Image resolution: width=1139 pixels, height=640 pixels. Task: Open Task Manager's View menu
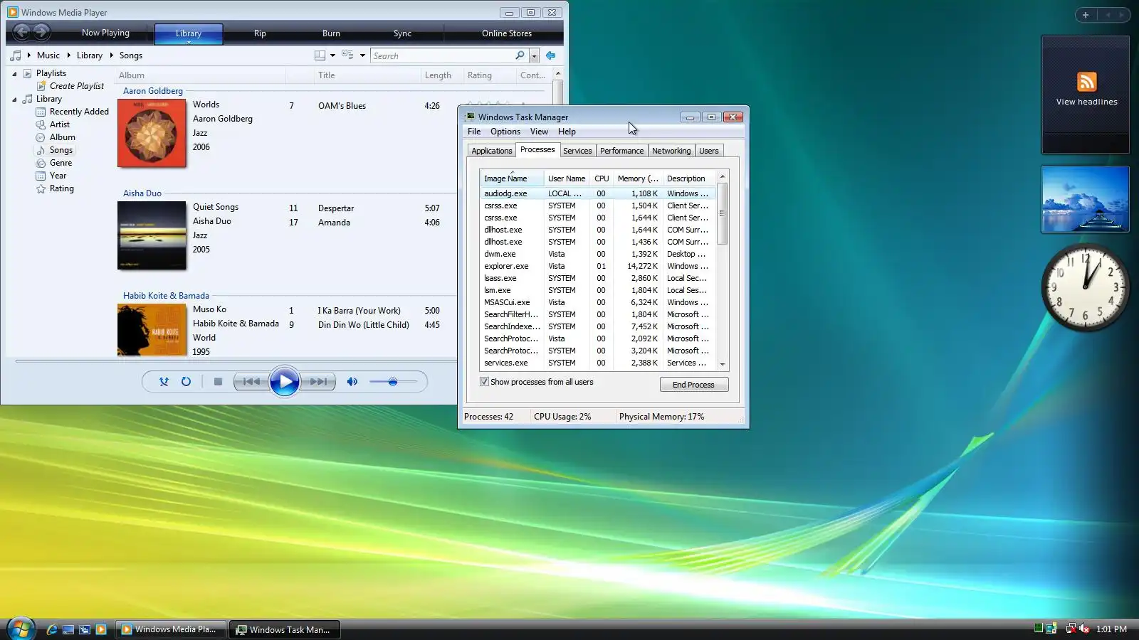point(539,132)
